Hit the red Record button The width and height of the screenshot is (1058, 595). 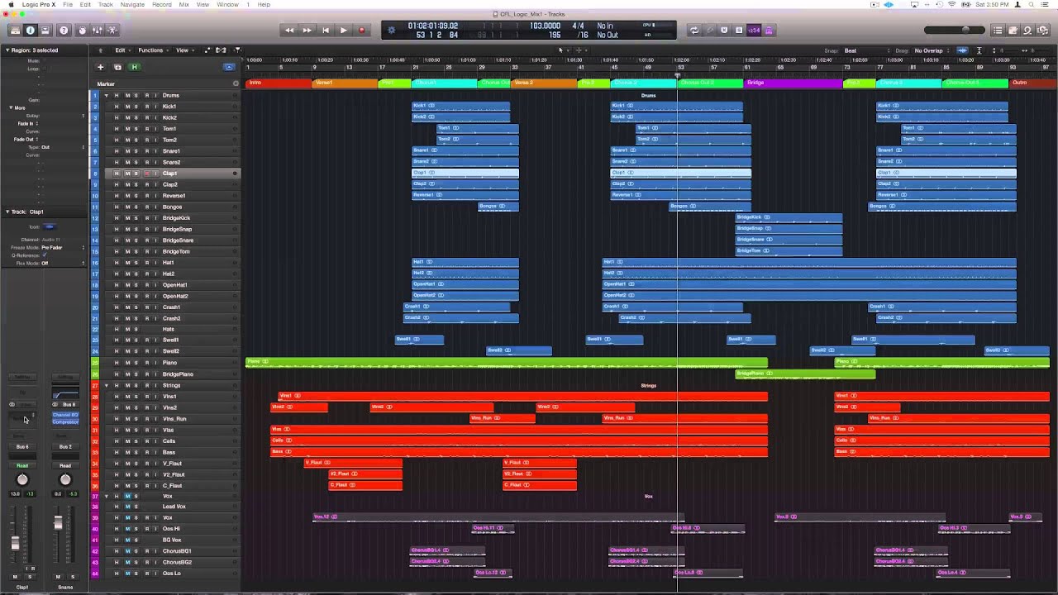(361, 31)
